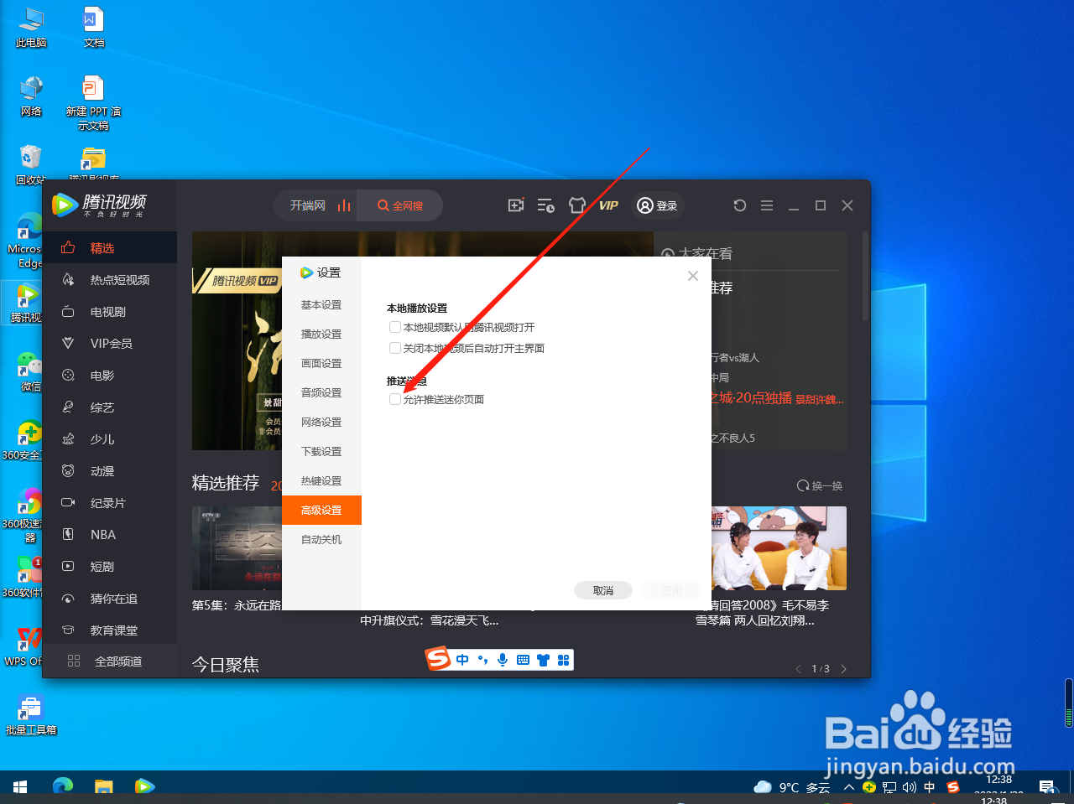This screenshot has height=804, width=1074.
Task: Open 网络 desktop icon
Action: click(31, 96)
